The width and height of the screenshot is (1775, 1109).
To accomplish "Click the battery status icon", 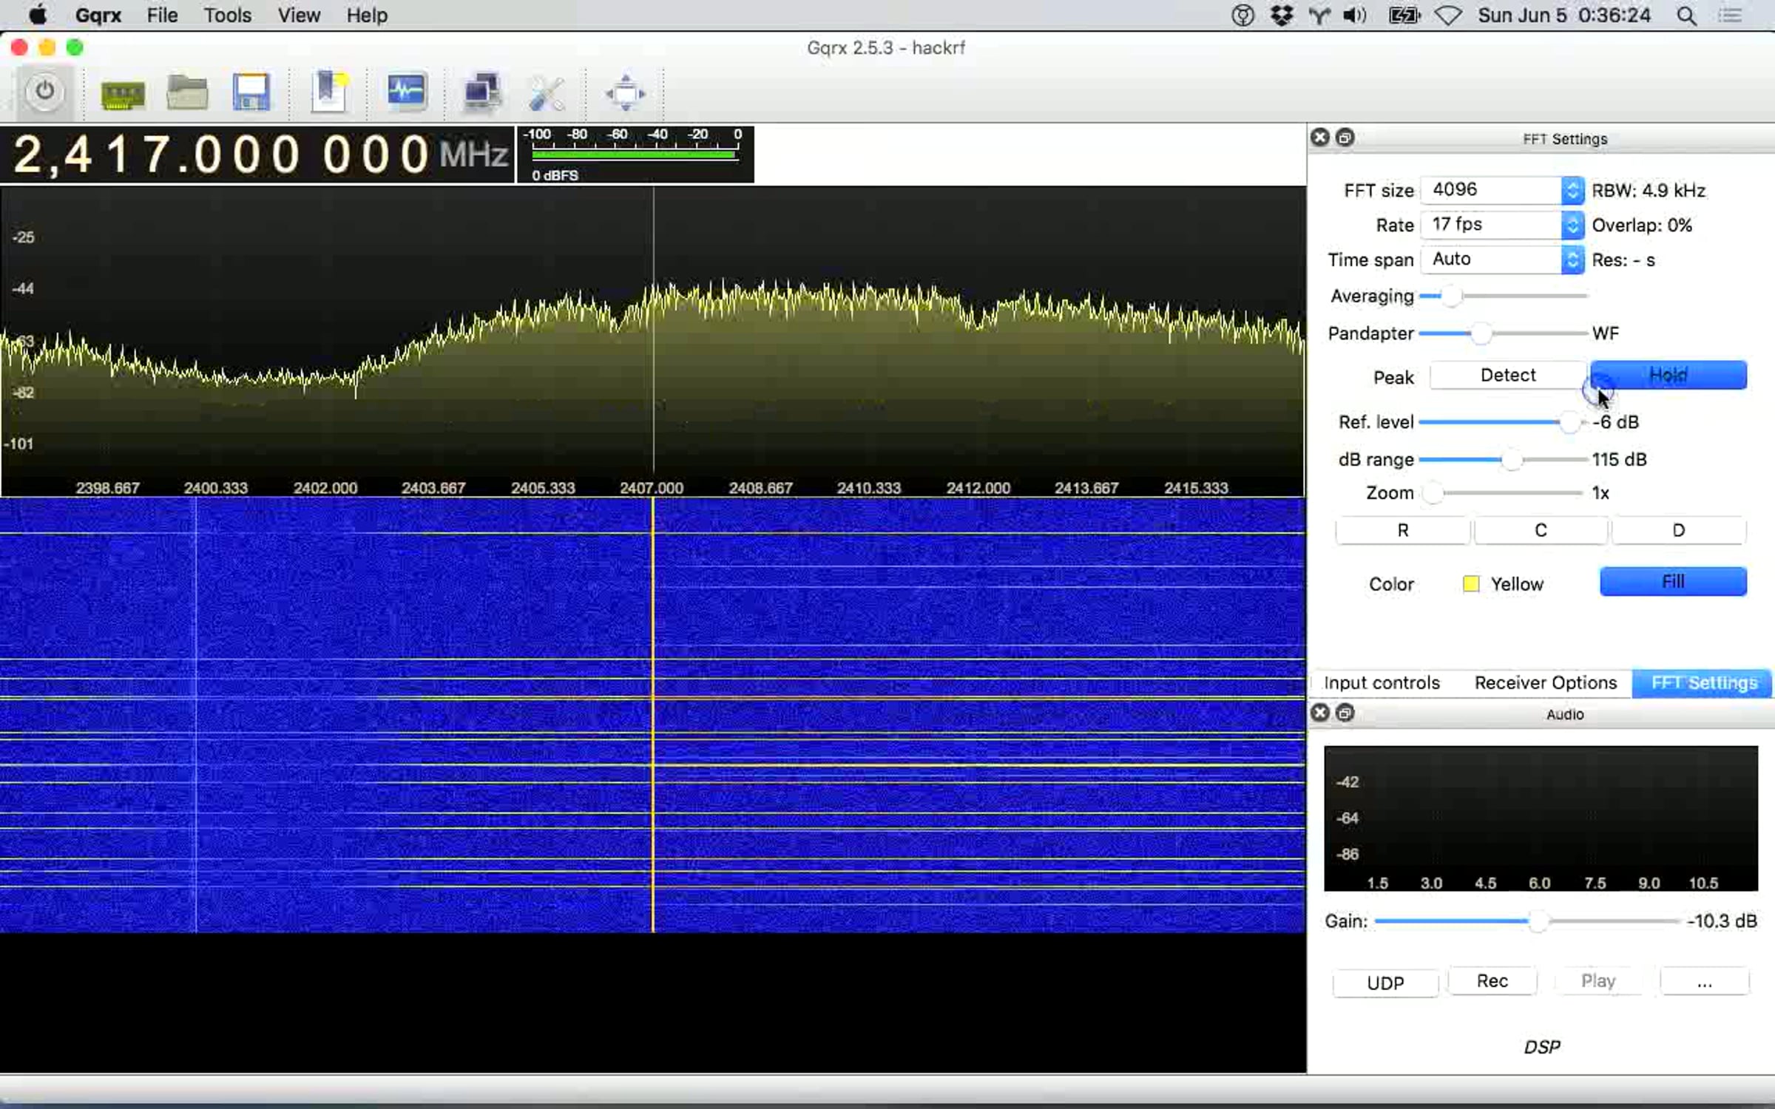I will tap(1404, 16).
